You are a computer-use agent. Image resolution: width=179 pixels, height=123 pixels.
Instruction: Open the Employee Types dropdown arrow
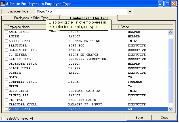point(130,12)
